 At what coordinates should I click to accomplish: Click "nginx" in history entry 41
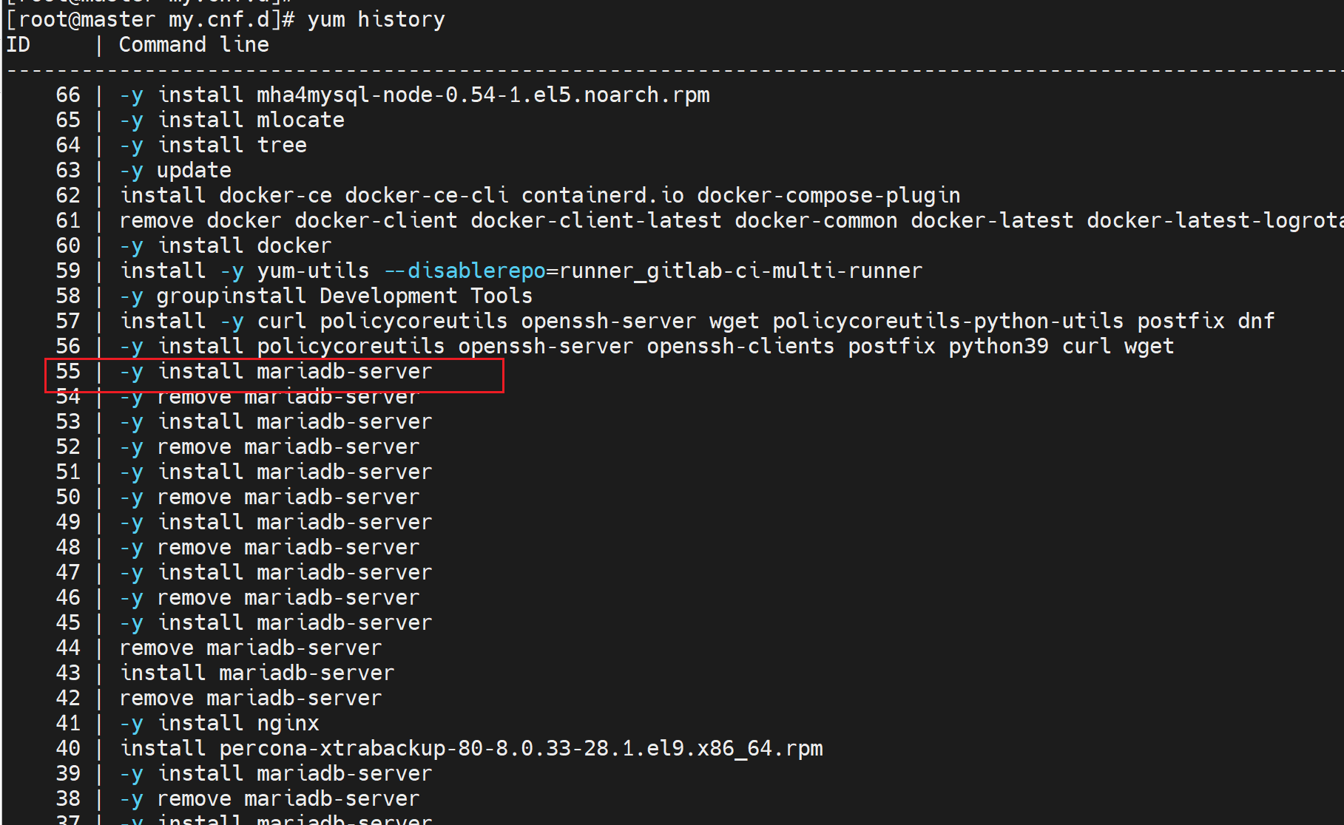[288, 724]
